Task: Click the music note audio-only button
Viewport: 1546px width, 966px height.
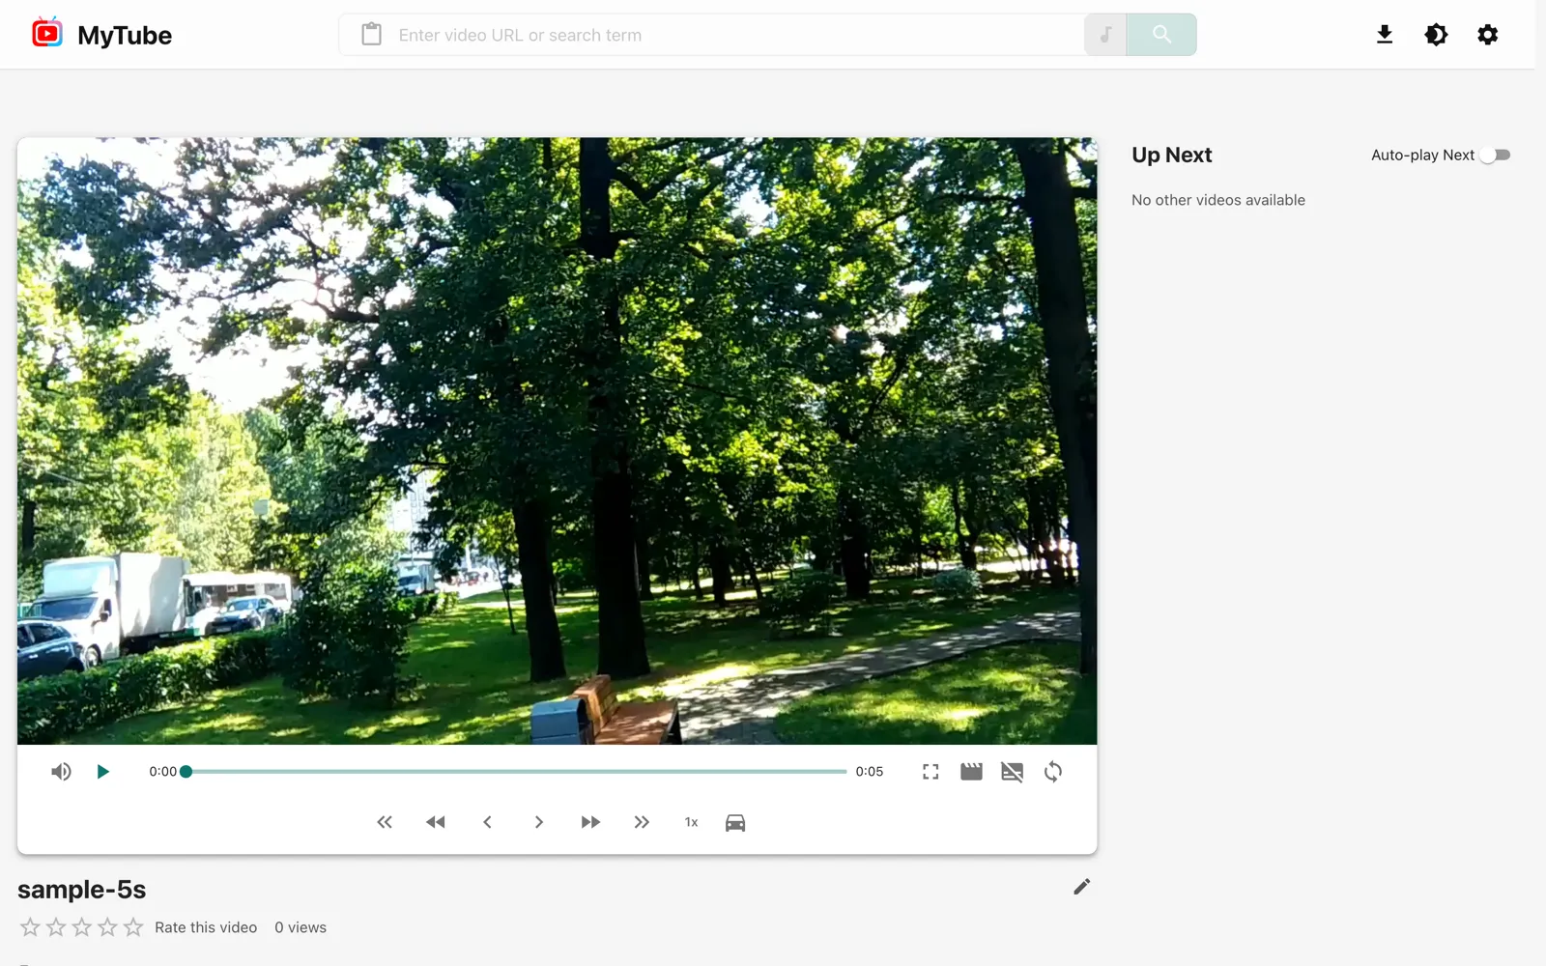Action: click(1105, 35)
